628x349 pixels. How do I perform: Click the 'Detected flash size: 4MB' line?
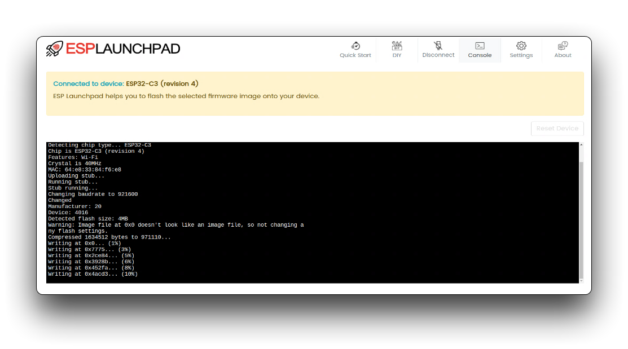(88, 219)
